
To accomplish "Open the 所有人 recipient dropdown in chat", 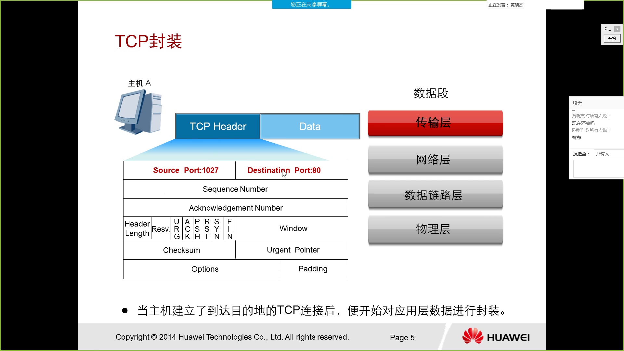I will (x=608, y=154).
